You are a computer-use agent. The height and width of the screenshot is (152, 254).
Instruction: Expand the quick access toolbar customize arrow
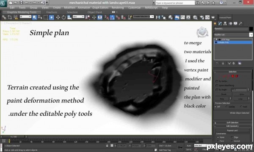click(47, 3)
